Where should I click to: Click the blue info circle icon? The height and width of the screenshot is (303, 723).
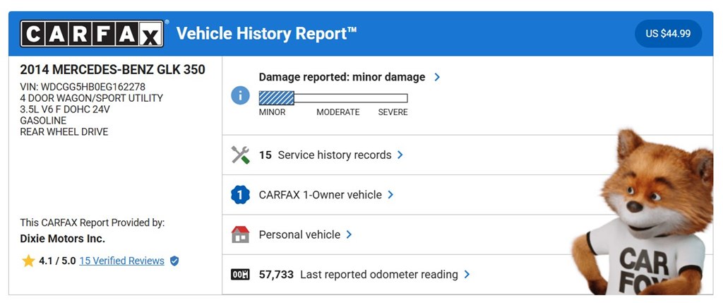pos(240,95)
